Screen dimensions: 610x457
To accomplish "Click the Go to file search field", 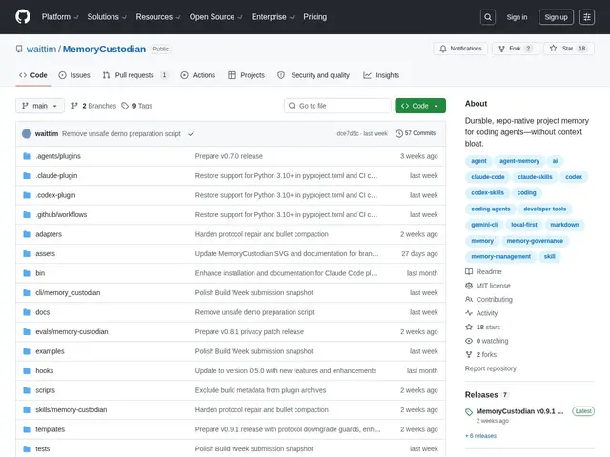I will pos(337,106).
